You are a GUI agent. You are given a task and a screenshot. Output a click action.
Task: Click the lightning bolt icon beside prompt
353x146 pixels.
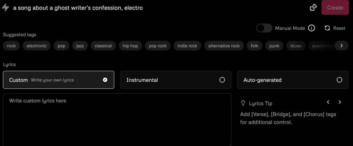click(5, 7)
